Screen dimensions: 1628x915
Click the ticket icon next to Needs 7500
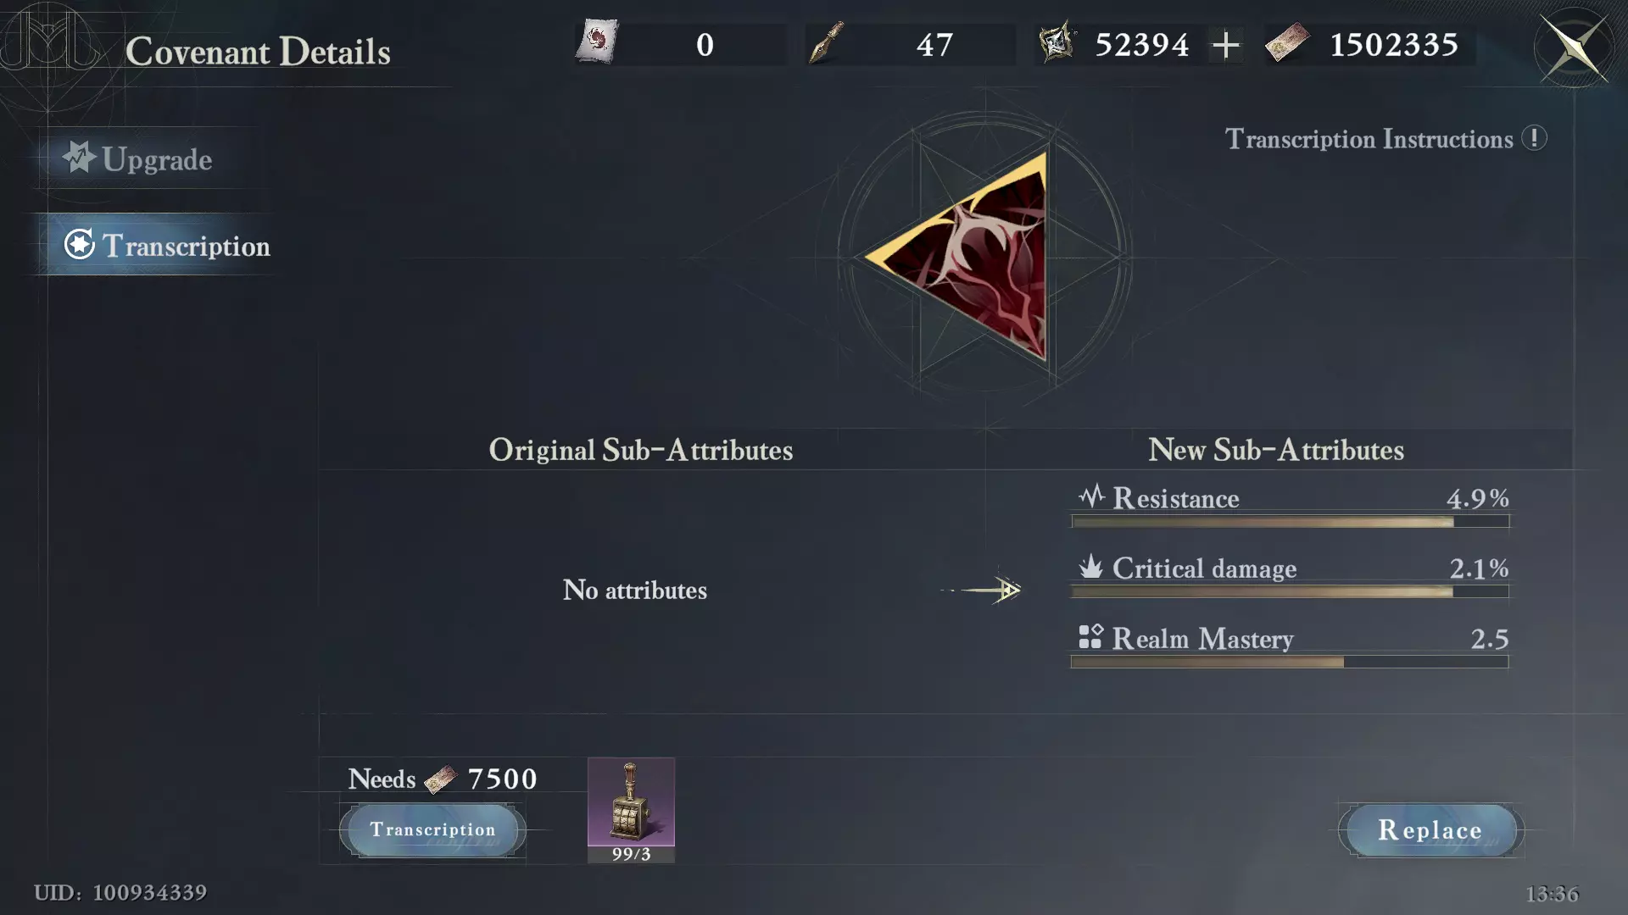pos(440,779)
